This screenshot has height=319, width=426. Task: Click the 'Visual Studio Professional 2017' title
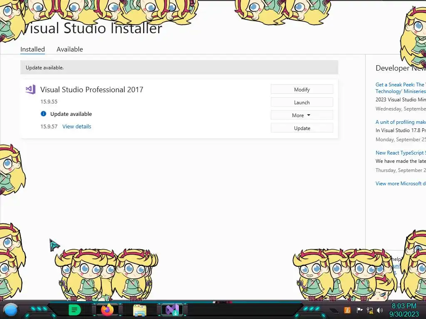(92, 90)
